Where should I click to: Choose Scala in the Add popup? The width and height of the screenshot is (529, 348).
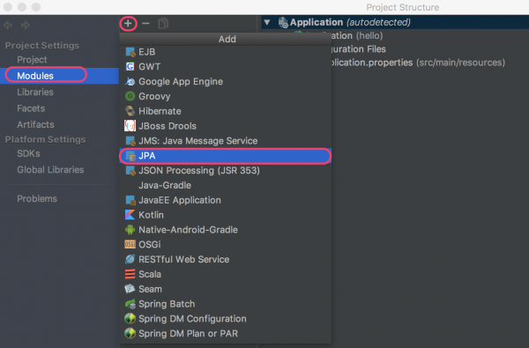coord(226,274)
